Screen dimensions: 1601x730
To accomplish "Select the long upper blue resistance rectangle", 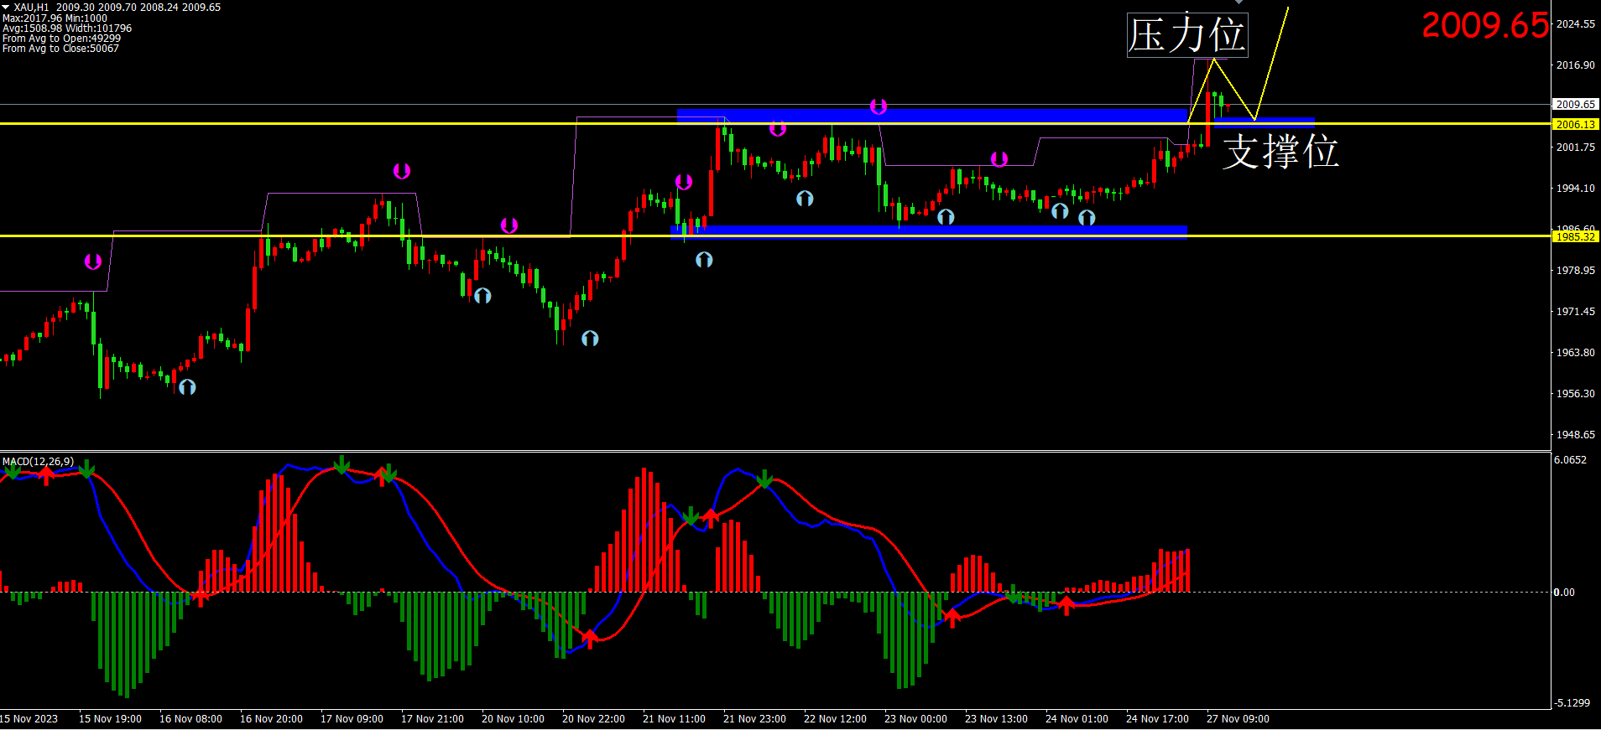I will 931,115.
